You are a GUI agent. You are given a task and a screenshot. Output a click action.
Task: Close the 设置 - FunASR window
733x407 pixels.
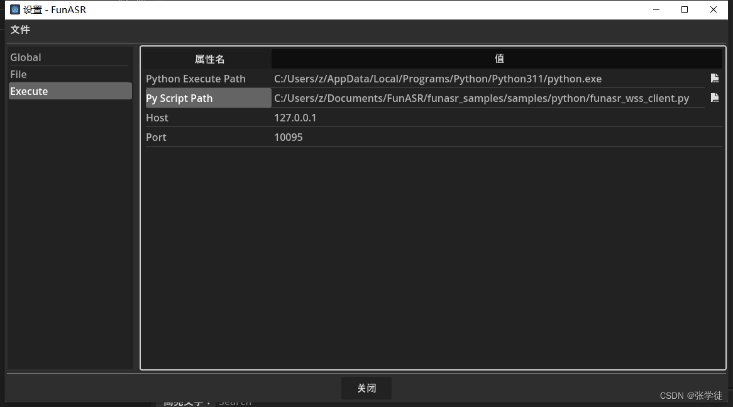714,9
